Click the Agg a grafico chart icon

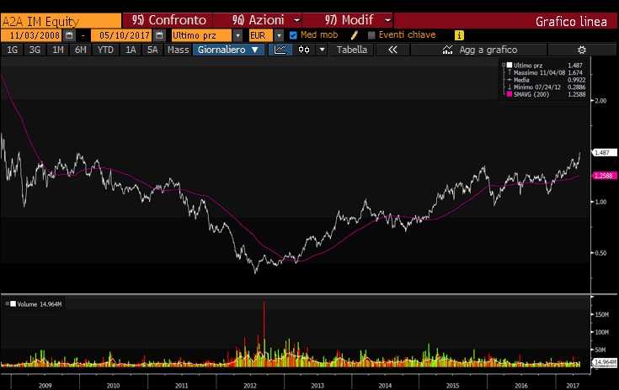point(447,50)
